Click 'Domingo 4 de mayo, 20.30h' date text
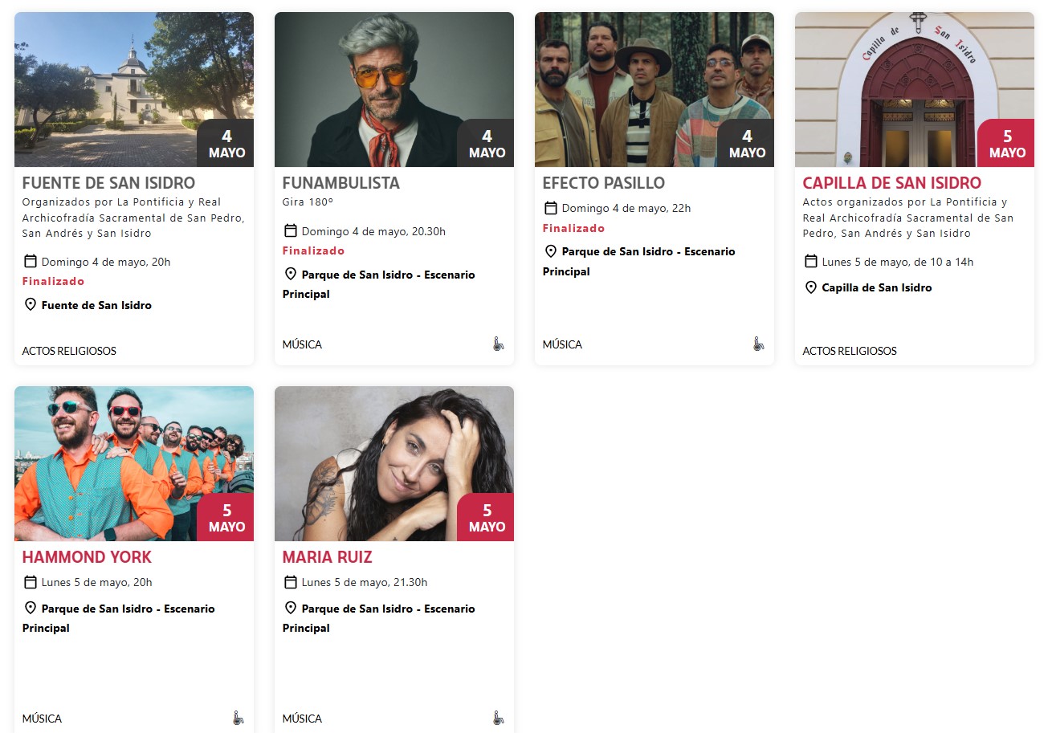Screen dimensions: 1048x733 coord(373,231)
